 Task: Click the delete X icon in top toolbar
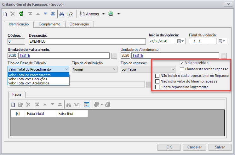click(13, 14)
